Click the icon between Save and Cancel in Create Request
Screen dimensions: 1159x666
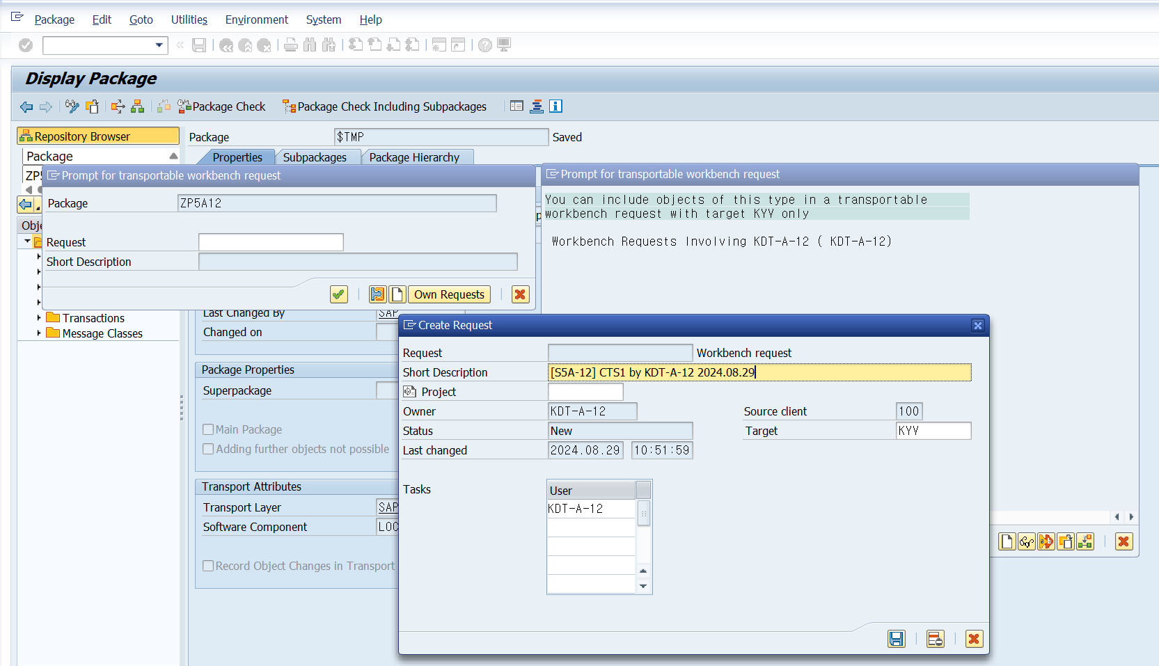point(936,639)
